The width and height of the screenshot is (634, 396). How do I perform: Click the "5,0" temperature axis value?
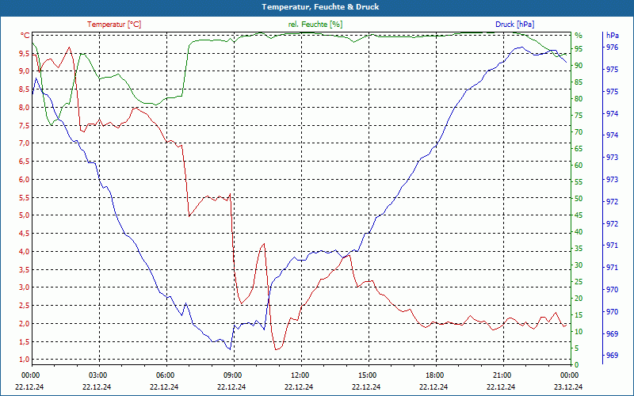25,215
